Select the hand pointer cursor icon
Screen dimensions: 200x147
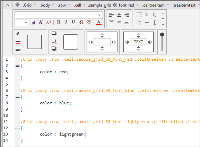[139, 23]
